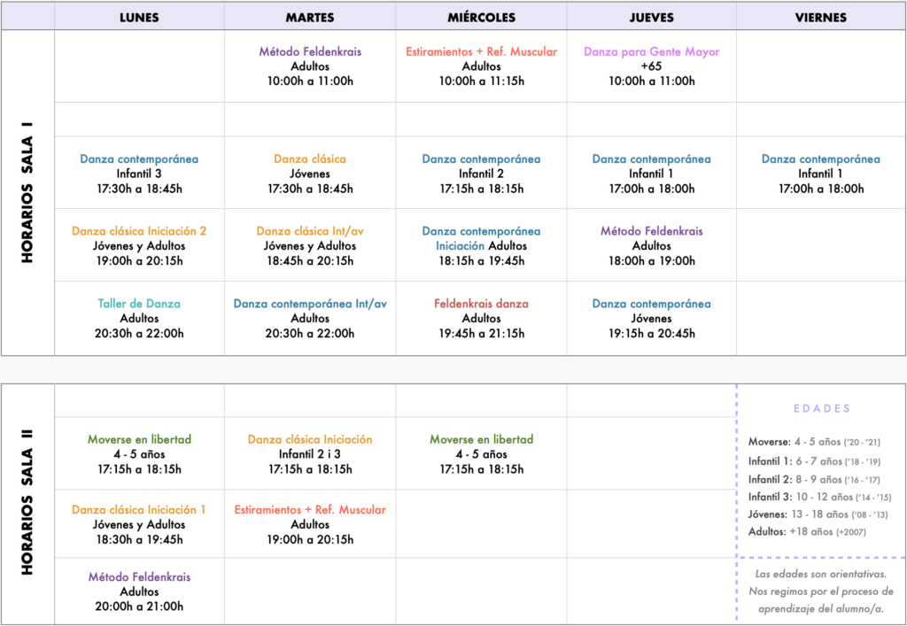The width and height of the screenshot is (907, 626).
Task: Click the LUNES column header
Action: [x=139, y=17]
